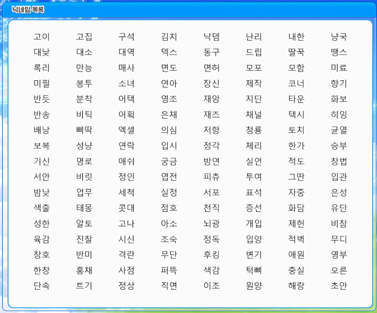
Task: Select the nickname 타운
Action: [296, 99]
